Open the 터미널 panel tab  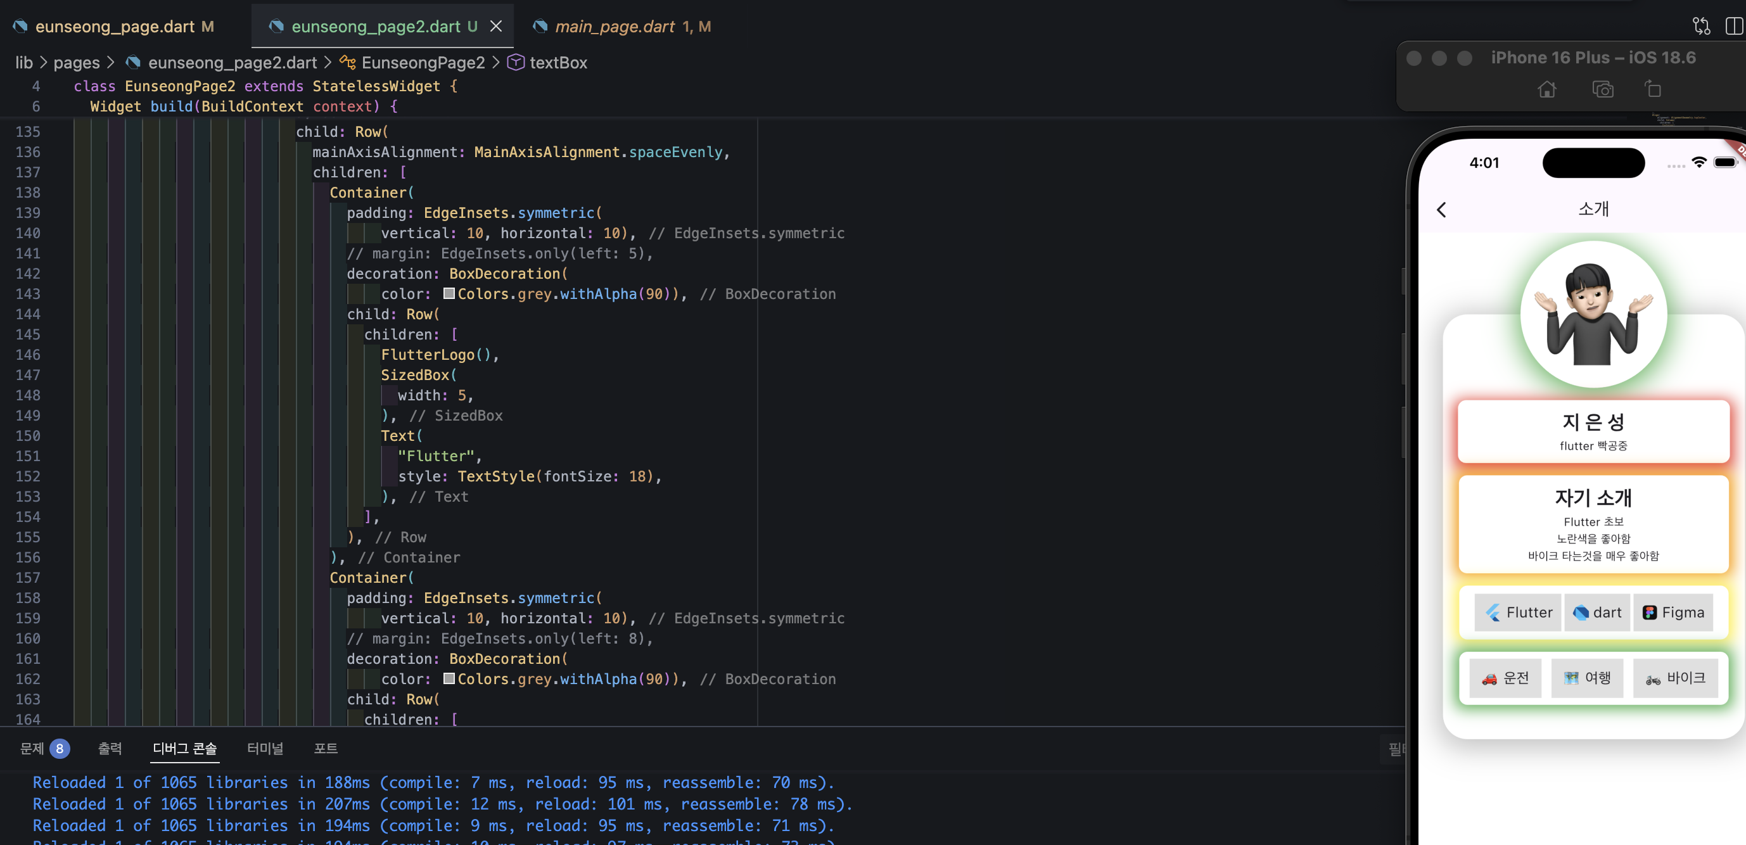[x=265, y=748]
